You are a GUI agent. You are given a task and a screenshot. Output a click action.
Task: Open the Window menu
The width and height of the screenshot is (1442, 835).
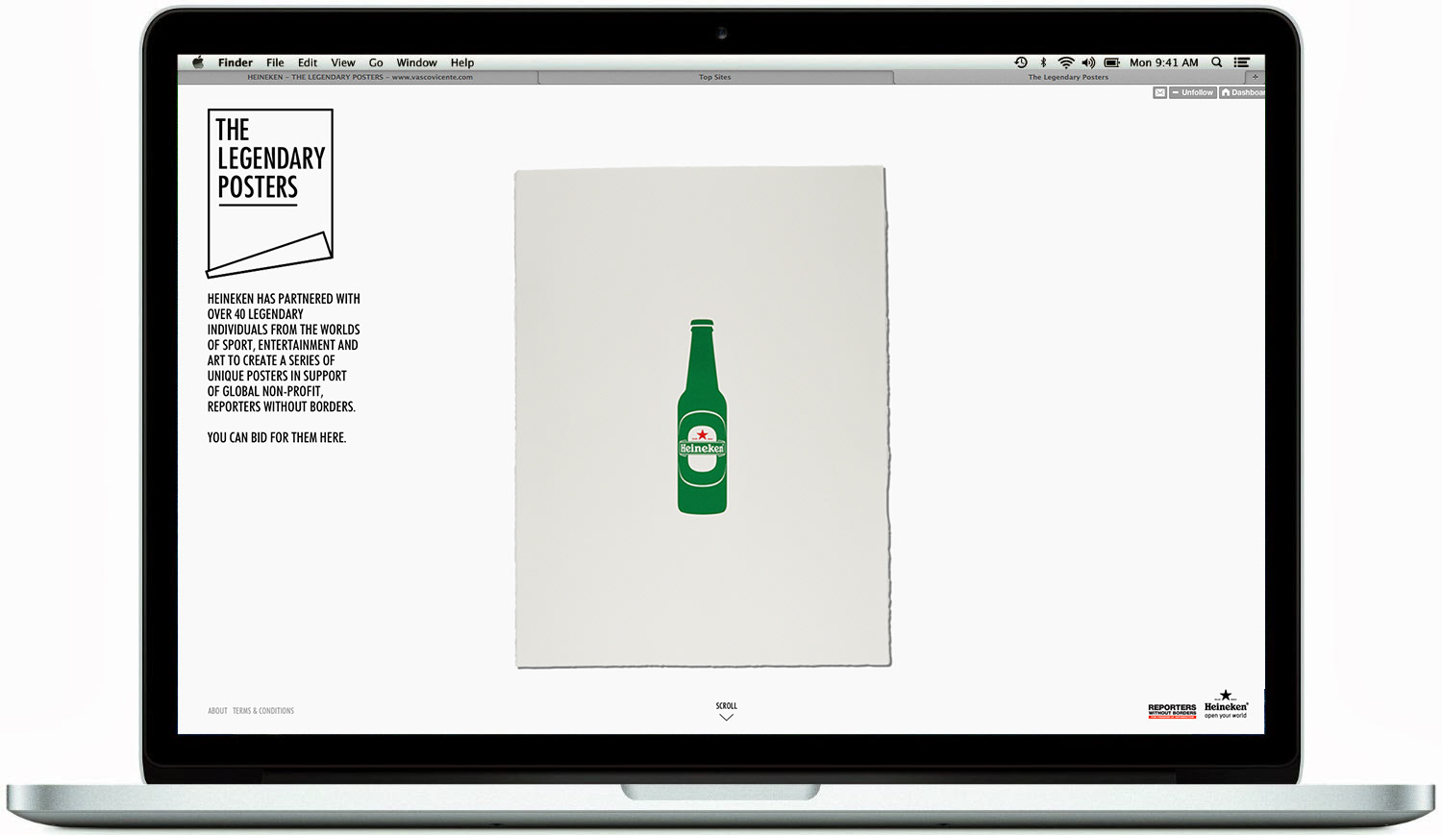click(417, 62)
